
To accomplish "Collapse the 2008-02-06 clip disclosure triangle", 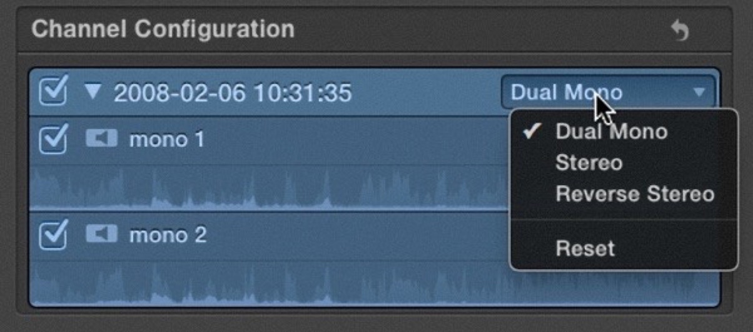I will tap(93, 93).
